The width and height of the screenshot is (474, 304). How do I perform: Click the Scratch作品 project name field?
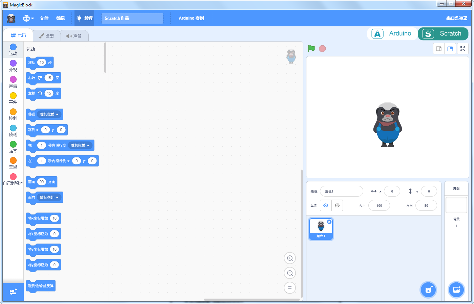132,18
